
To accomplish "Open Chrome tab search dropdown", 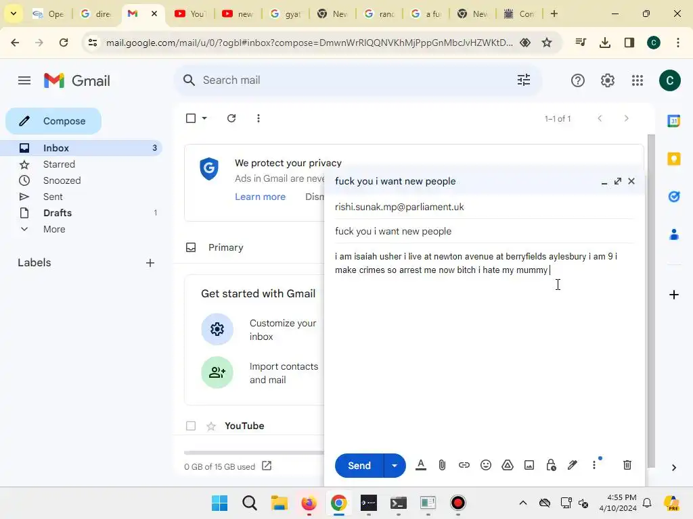I will tap(14, 14).
